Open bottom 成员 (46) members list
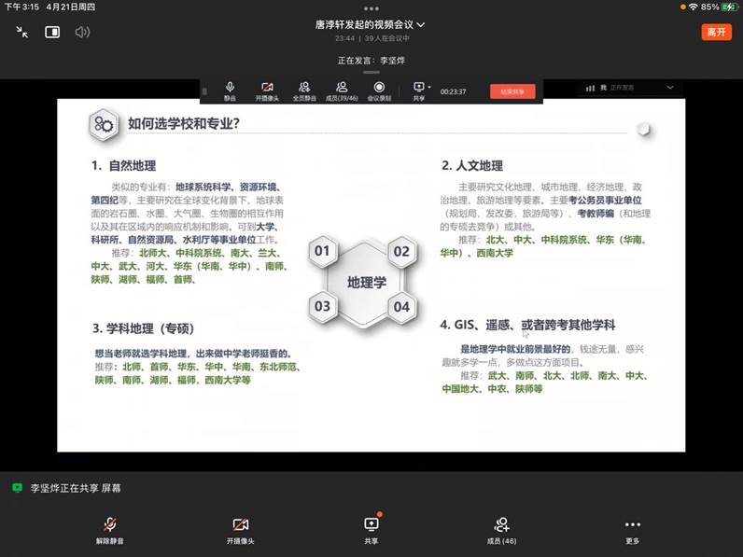This screenshot has height=557, width=743. pyautogui.click(x=502, y=528)
